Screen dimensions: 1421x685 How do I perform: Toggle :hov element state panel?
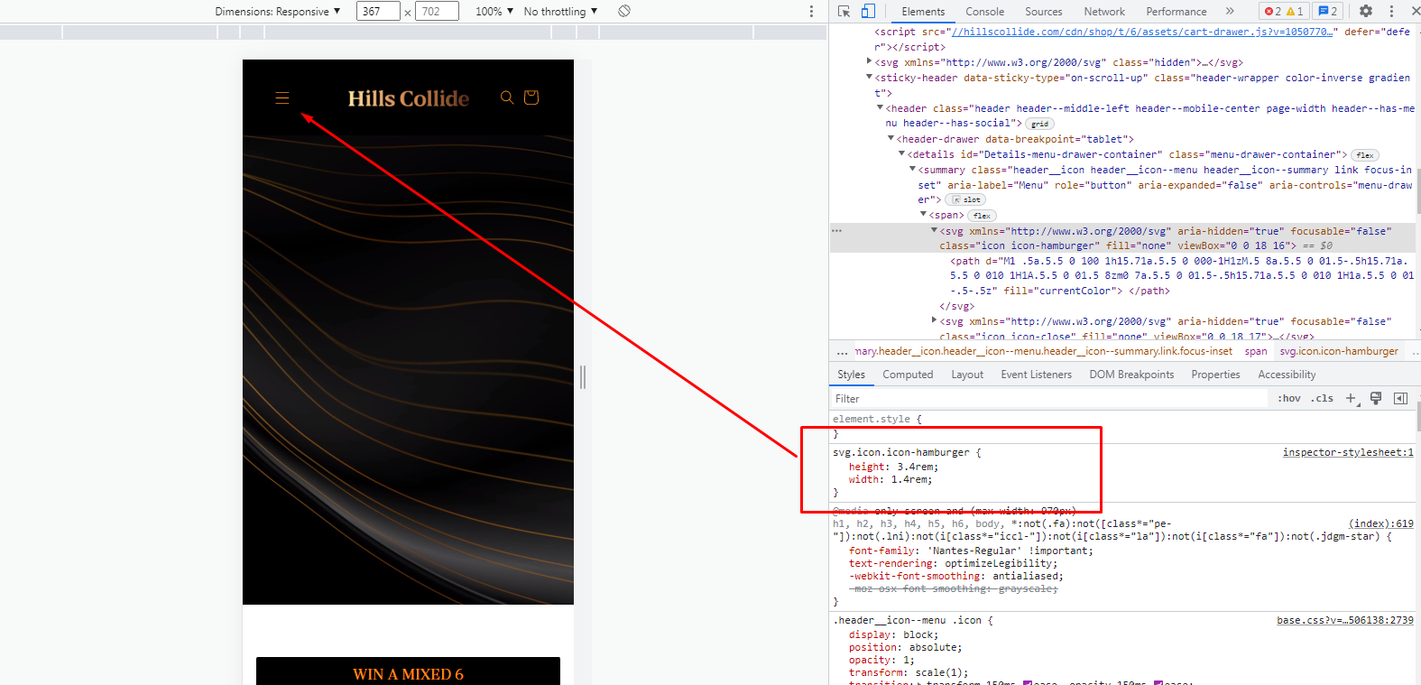pyautogui.click(x=1289, y=398)
